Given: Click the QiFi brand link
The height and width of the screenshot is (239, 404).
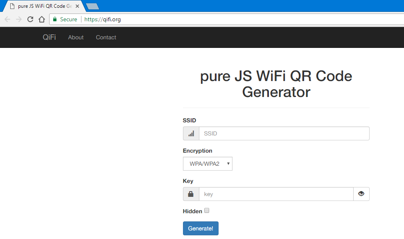Looking at the screenshot, I should click(x=49, y=37).
